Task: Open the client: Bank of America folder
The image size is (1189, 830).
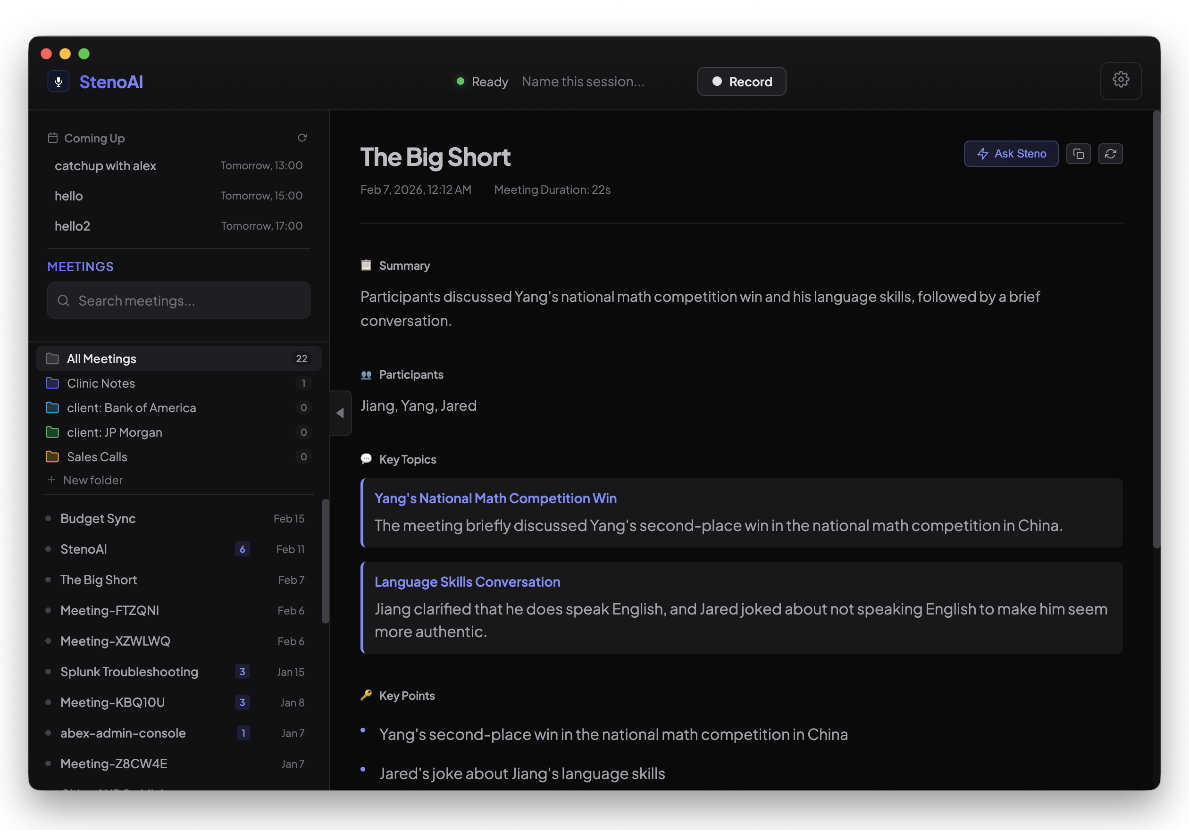Action: pyautogui.click(x=132, y=408)
